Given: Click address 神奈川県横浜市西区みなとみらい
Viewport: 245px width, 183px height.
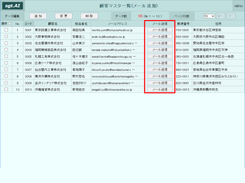Looking at the screenshot, I should tap(215, 76).
